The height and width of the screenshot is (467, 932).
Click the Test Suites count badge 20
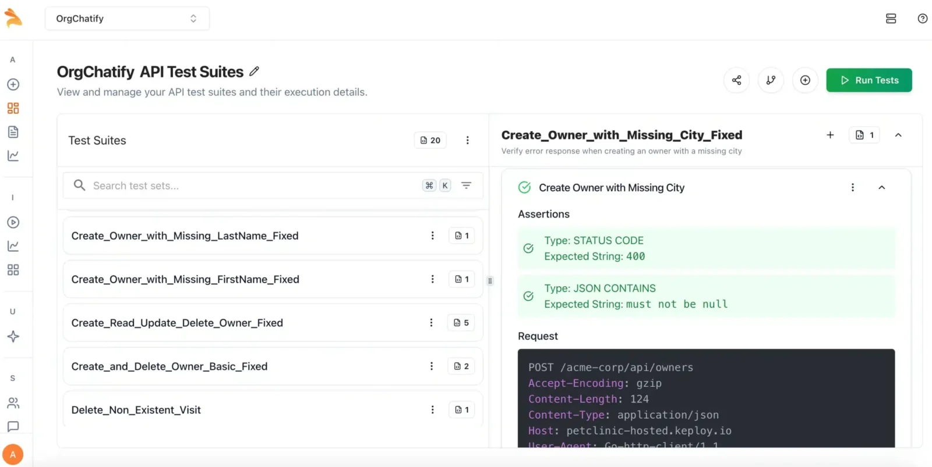click(x=430, y=140)
